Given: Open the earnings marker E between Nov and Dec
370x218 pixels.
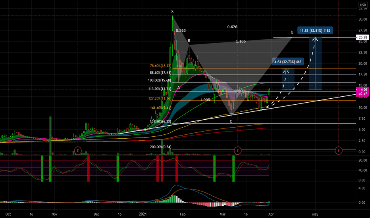Looking at the screenshot, I should point(78,150).
